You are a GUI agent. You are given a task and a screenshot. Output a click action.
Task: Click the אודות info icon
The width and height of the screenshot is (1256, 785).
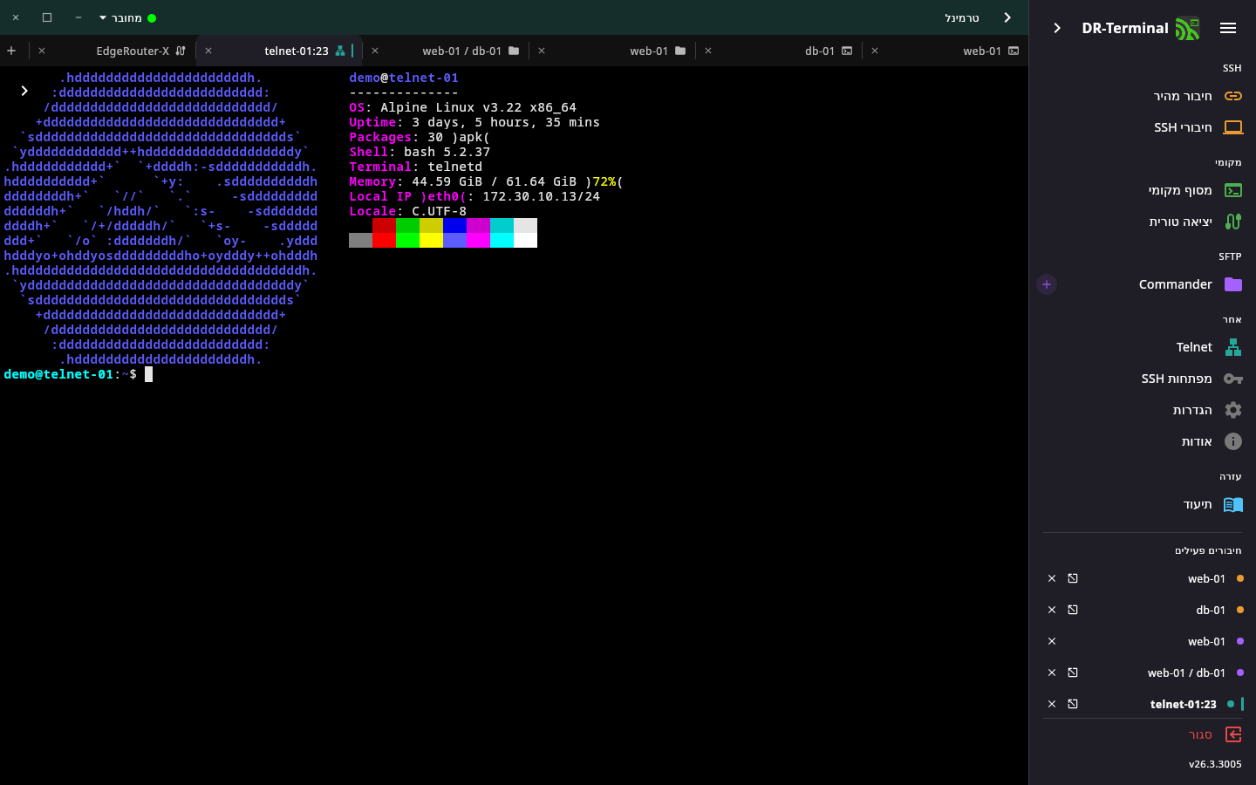pos(1233,441)
